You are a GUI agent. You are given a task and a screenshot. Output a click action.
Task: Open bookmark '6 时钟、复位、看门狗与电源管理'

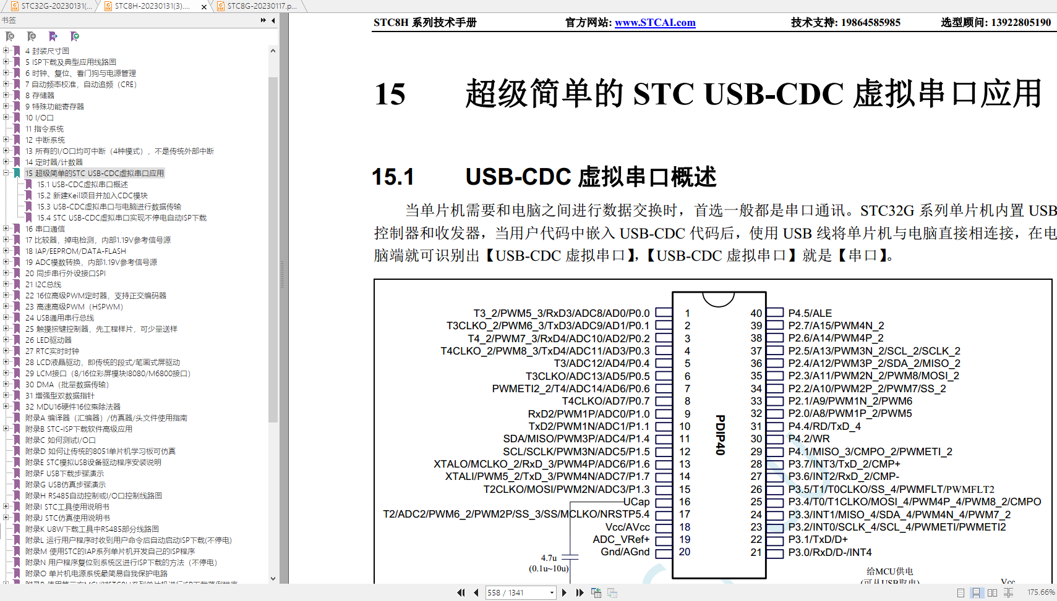(x=80, y=73)
